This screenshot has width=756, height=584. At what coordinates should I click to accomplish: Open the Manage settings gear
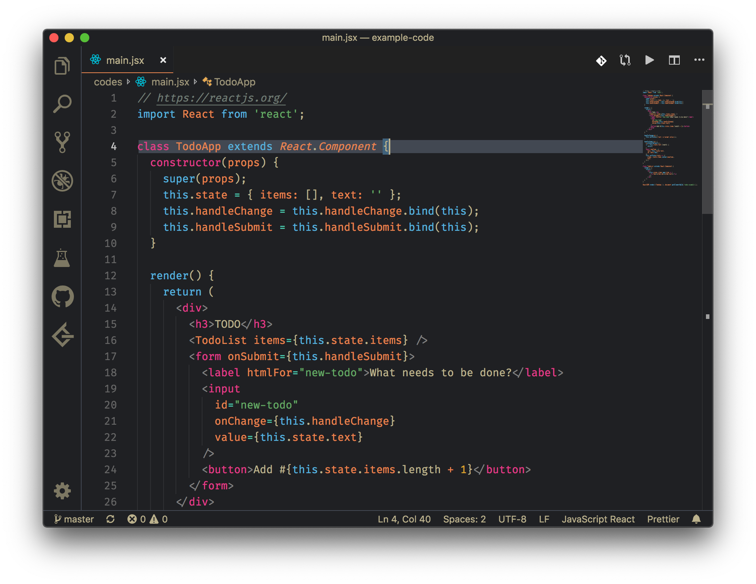(x=63, y=491)
